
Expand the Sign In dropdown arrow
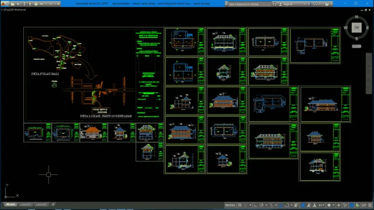(305, 4)
